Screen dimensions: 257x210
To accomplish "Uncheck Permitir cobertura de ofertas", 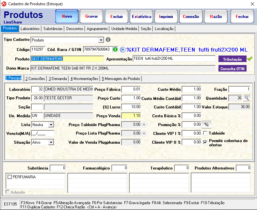I will [205, 142].
